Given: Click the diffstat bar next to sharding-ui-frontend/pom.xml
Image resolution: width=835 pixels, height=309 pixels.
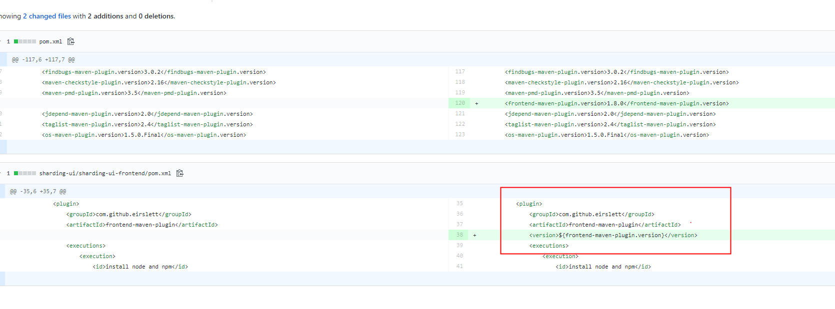Looking at the screenshot, I should coord(25,173).
